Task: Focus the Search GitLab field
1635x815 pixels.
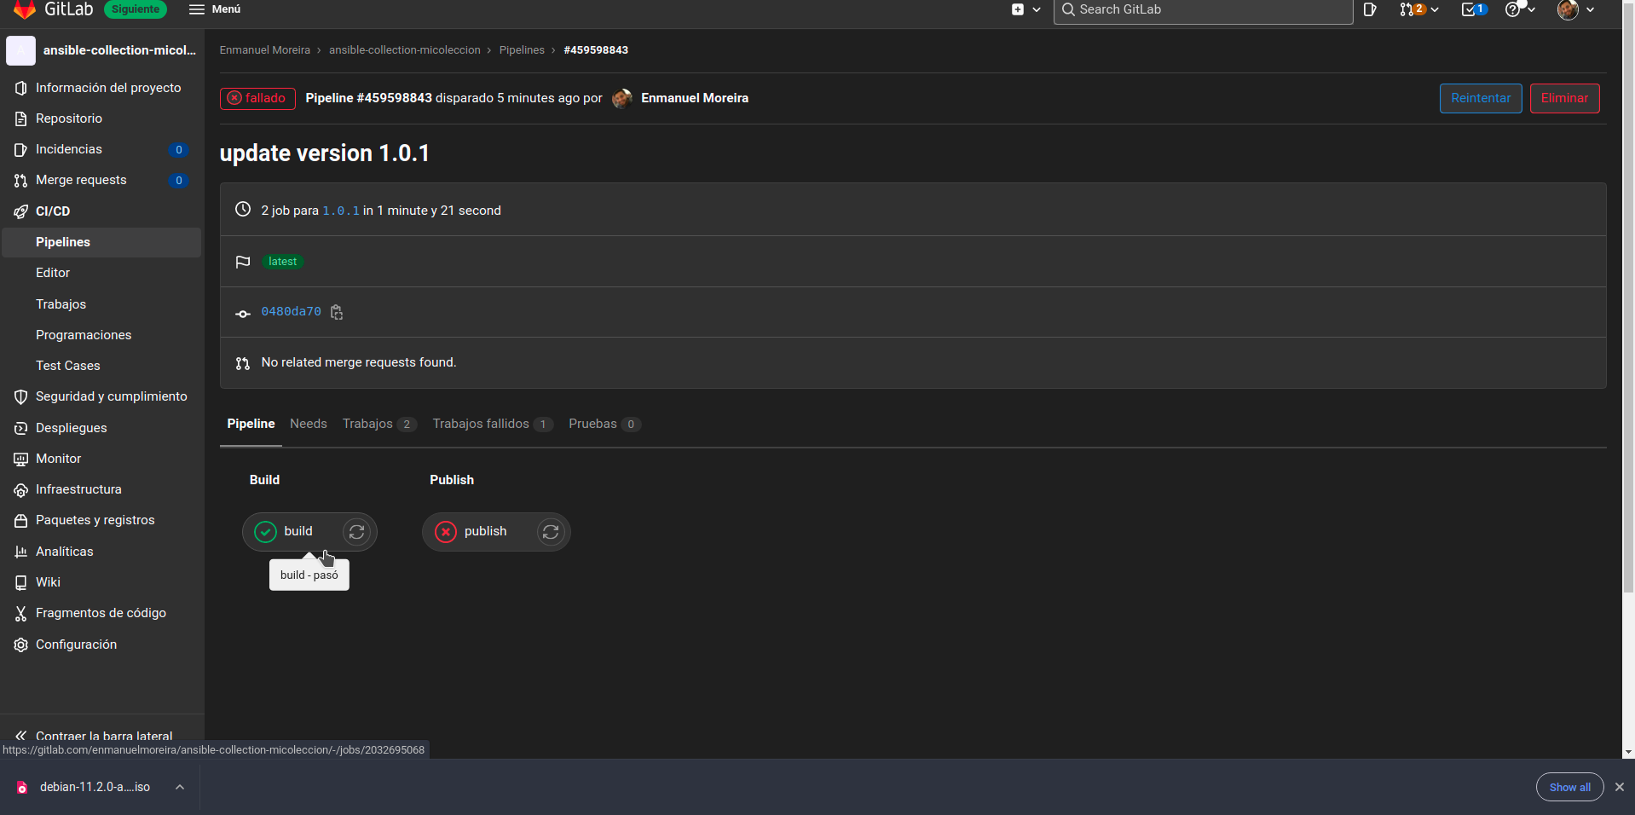Action: point(1203,9)
